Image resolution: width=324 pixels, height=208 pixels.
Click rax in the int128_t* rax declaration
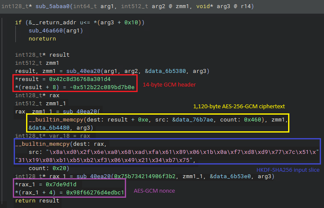54,95
